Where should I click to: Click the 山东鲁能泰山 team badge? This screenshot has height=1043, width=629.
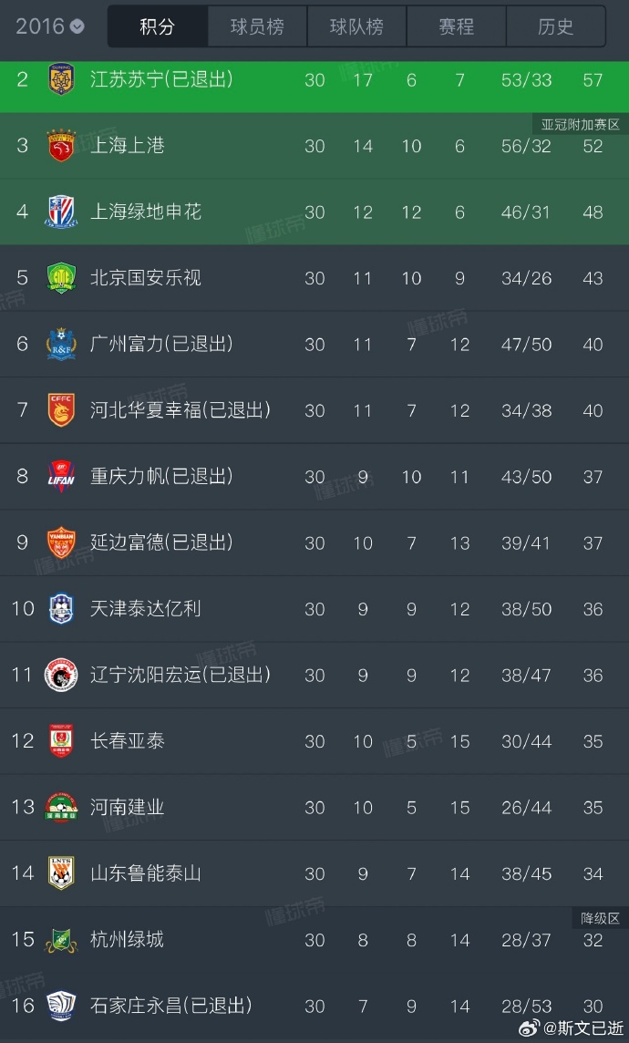[x=61, y=873]
